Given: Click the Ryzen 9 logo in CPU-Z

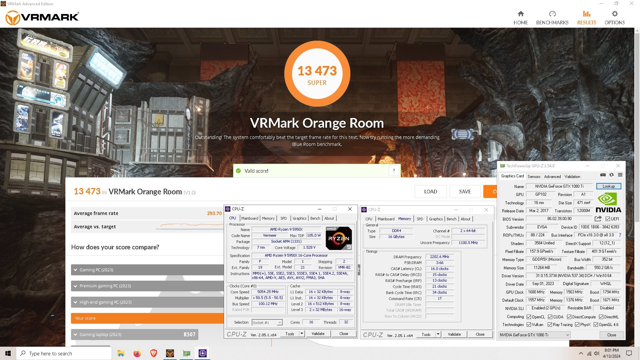Looking at the screenshot, I should click(x=338, y=238).
